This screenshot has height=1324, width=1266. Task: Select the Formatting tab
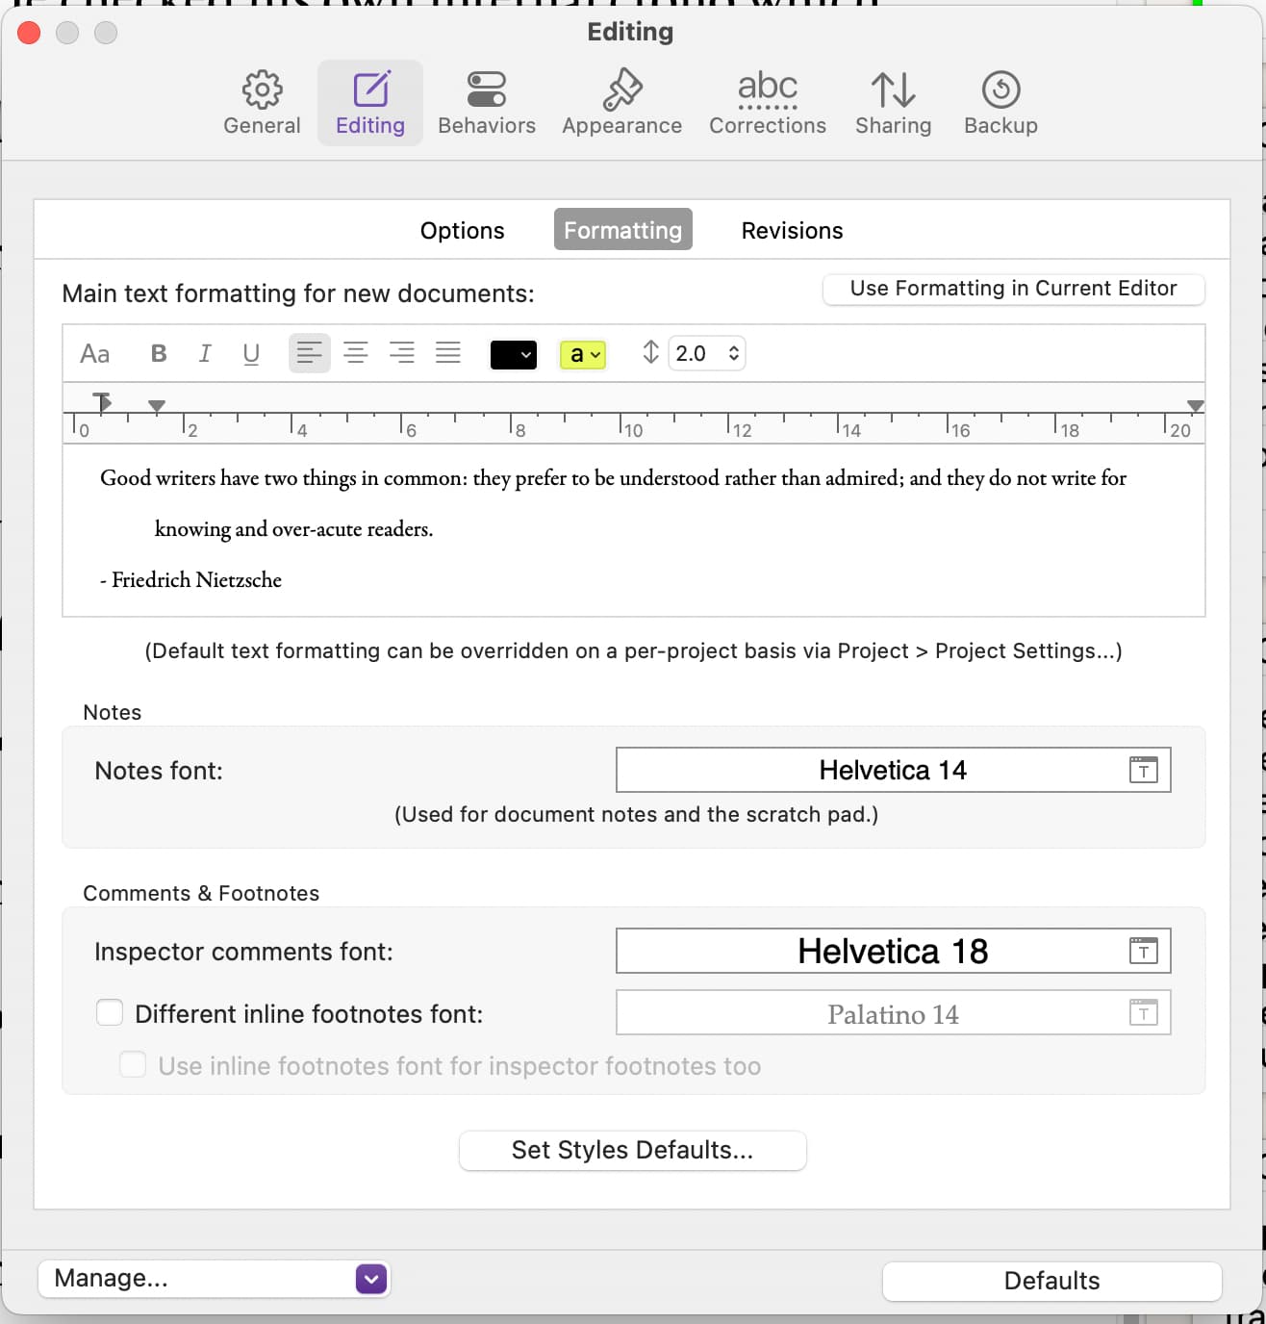point(623,230)
